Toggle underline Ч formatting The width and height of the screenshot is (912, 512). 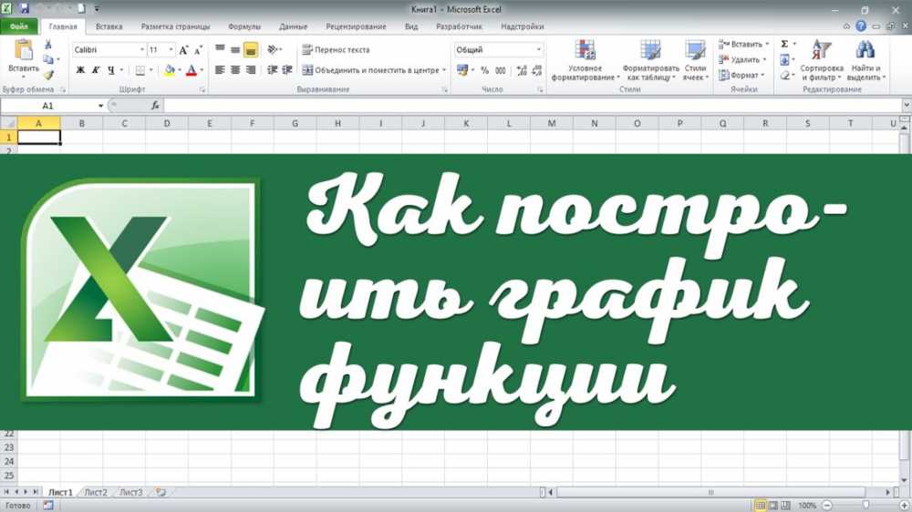tap(111, 70)
